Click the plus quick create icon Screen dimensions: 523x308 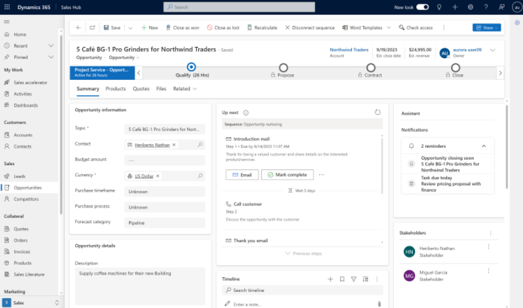pos(455,7)
